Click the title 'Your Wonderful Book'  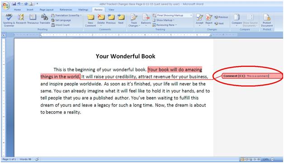click(x=126, y=56)
